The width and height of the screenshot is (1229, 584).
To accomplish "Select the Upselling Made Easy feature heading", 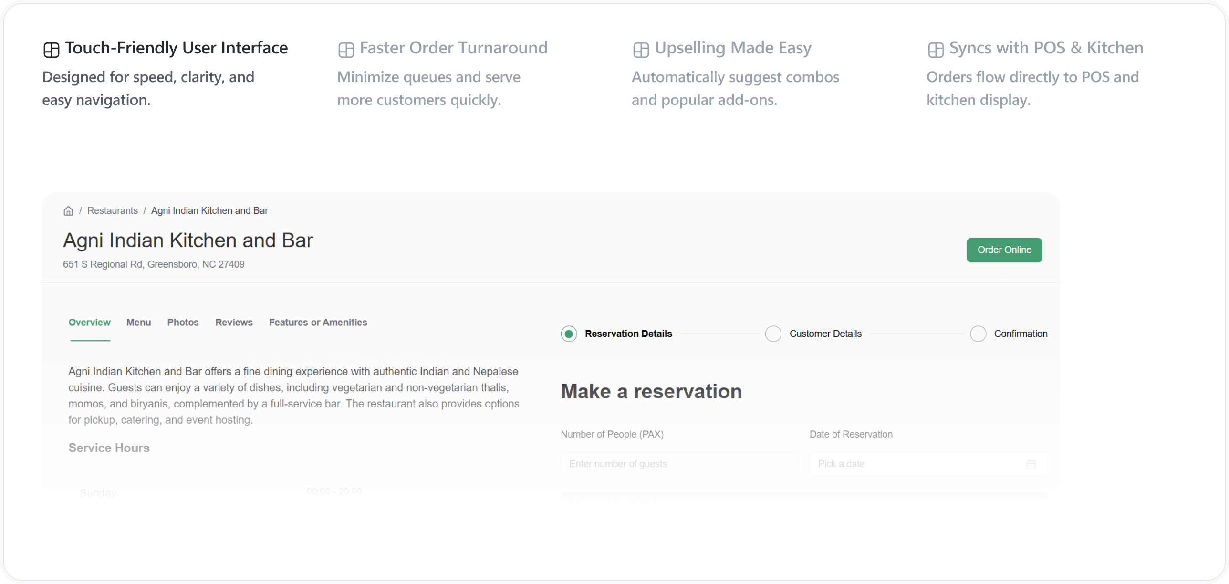I will [x=732, y=48].
